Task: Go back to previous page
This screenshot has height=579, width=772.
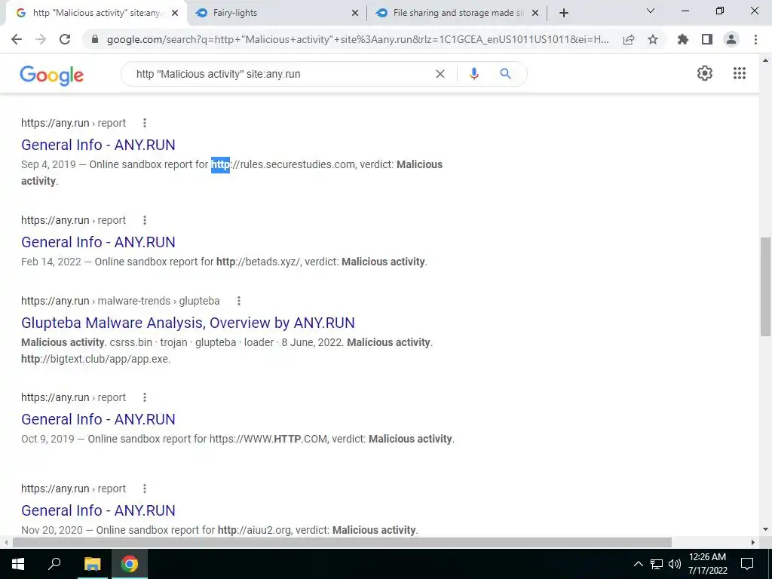Action: click(17, 39)
